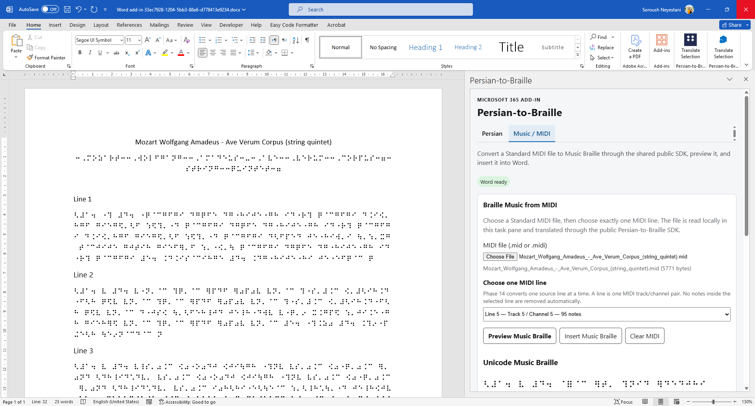
Task: Open task pane options chevron
Action: [729, 79]
